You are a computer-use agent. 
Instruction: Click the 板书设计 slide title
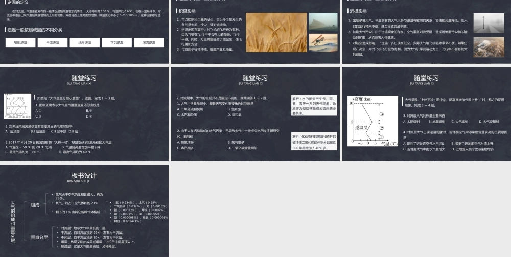[84, 175]
